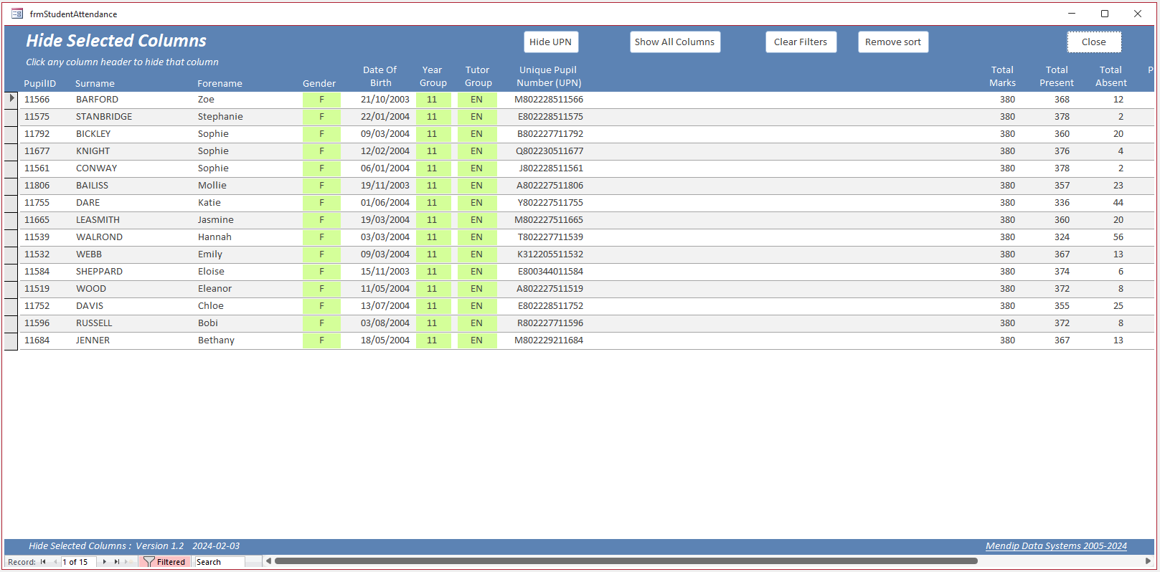Image resolution: width=1160 pixels, height=572 pixels.
Task: Click the Gender column header
Action: pos(319,84)
